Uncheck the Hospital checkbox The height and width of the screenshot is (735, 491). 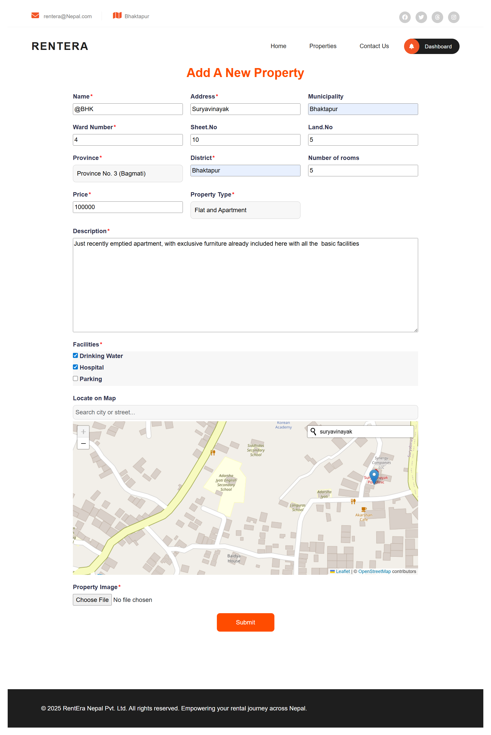75,367
